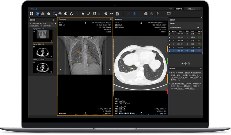231x135 pixels.
Task: Select the letter A text annotation tool
Action: click(x=83, y=14)
